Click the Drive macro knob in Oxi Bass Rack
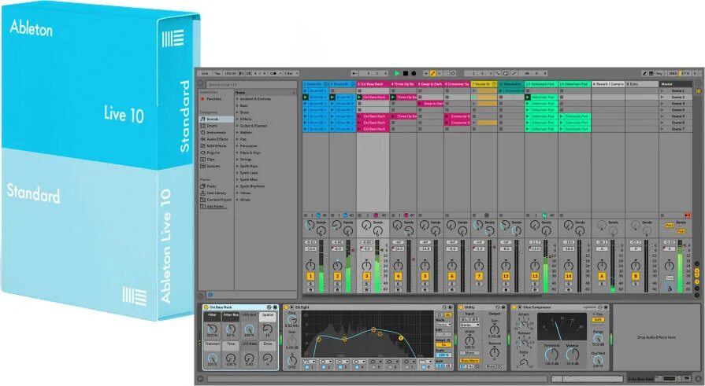Image resolution: width=705 pixels, height=386 pixels. point(268,358)
